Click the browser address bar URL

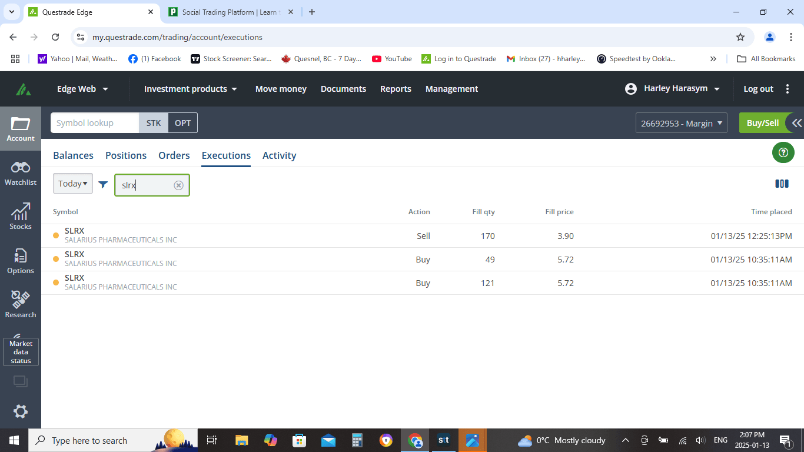tap(177, 37)
